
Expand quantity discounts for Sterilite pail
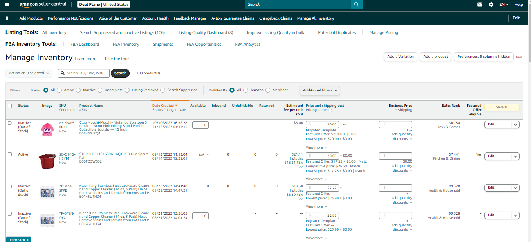coord(402,168)
